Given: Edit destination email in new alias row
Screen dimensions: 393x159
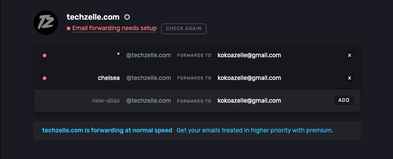Looking at the screenshot, I should (x=249, y=100).
